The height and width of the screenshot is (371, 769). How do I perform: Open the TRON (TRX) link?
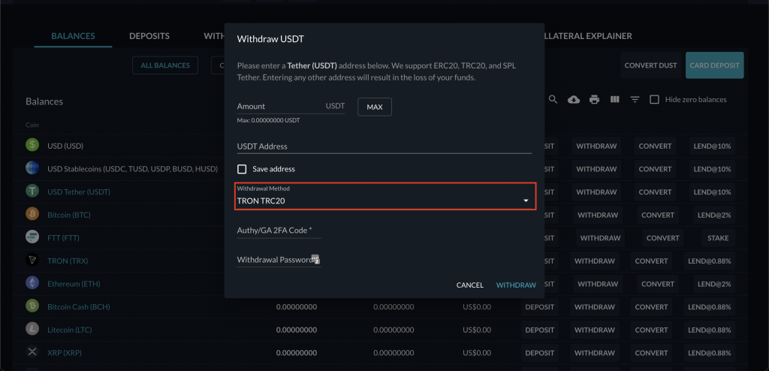pos(68,261)
